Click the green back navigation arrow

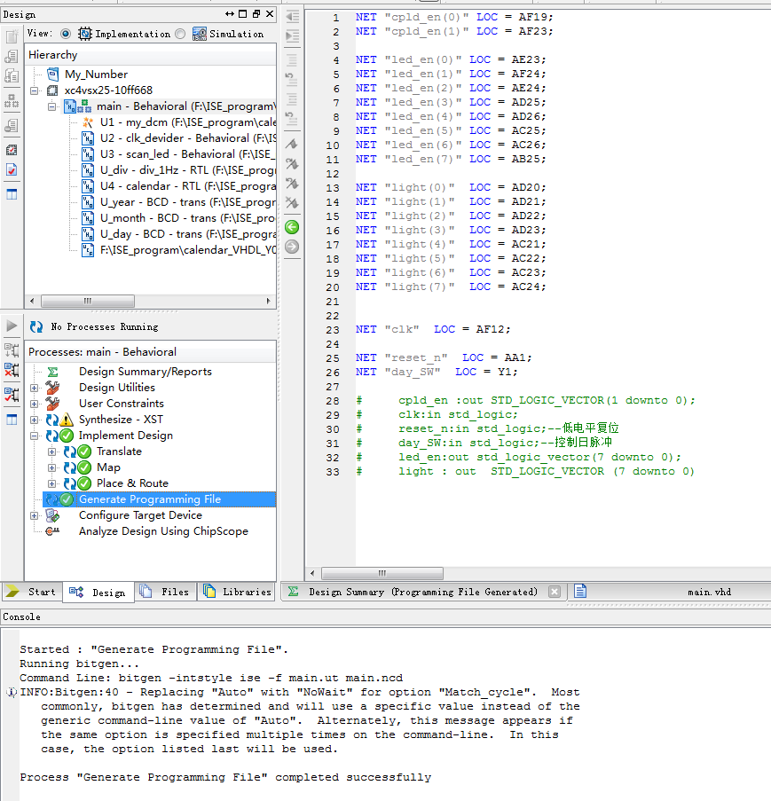pyautogui.click(x=292, y=228)
